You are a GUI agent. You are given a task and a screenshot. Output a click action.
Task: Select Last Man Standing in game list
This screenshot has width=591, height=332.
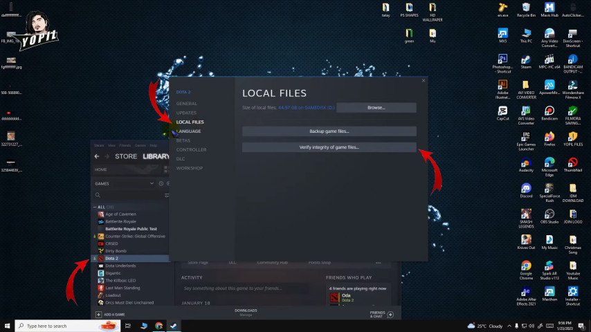pyautogui.click(x=122, y=288)
